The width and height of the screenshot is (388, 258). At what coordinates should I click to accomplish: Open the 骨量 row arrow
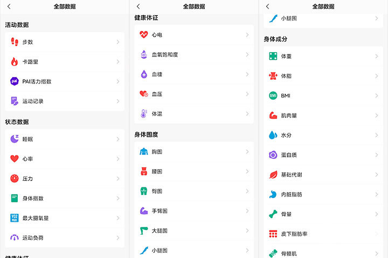click(x=377, y=214)
